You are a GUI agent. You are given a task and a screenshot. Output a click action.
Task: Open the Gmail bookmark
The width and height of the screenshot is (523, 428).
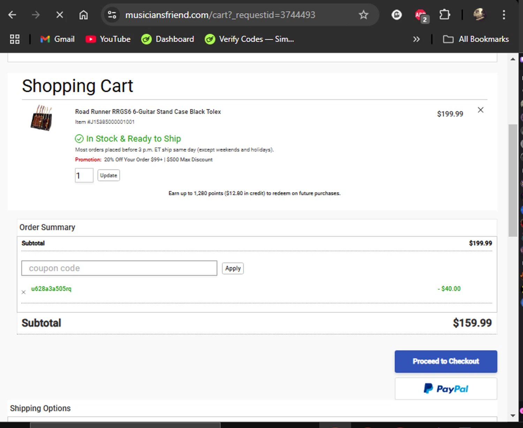[x=58, y=39]
